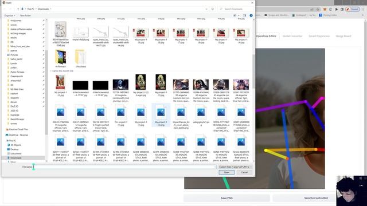Click the refresh icon beside the address bar
367x206 pixels.
coord(213,9)
